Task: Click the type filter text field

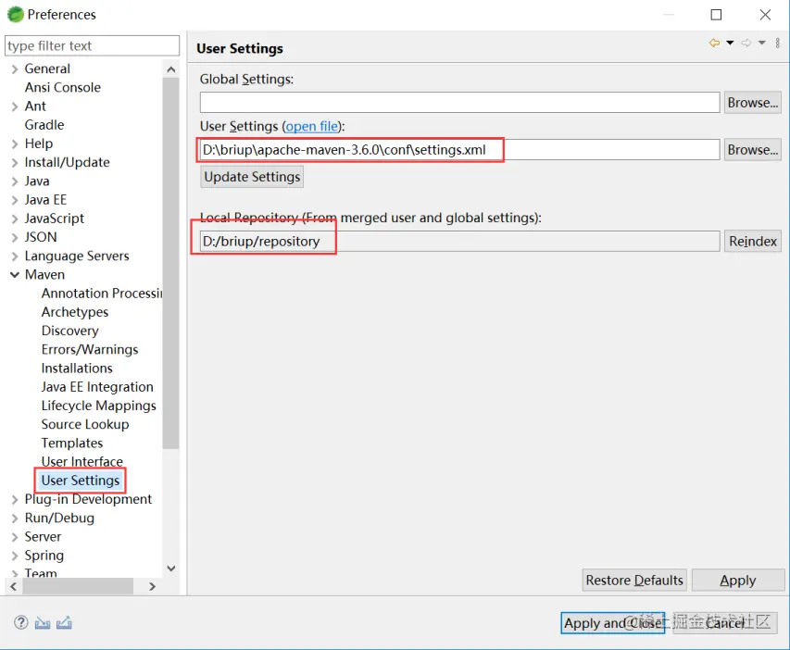Action: pyautogui.click(x=92, y=46)
